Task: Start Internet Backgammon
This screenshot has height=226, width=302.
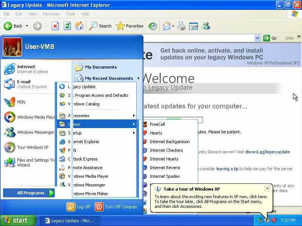Action: [x=170, y=142]
